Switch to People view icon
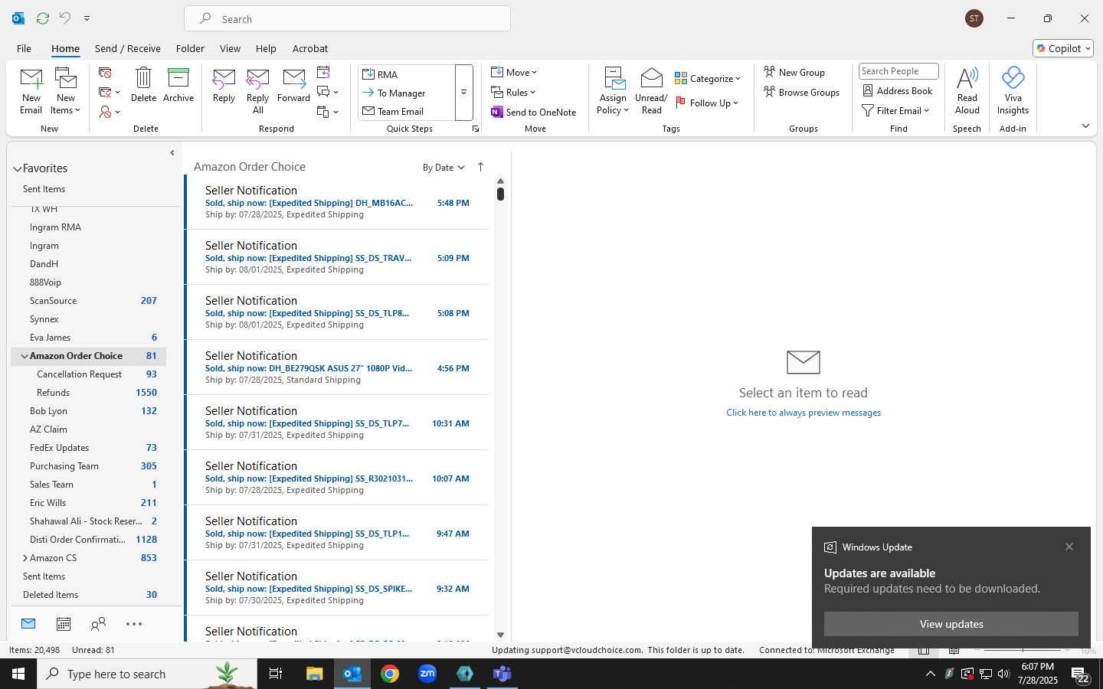1103x689 pixels. pos(98,624)
